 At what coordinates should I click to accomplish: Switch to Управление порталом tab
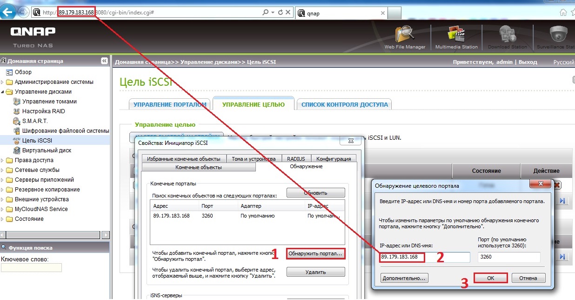pyautogui.click(x=170, y=105)
